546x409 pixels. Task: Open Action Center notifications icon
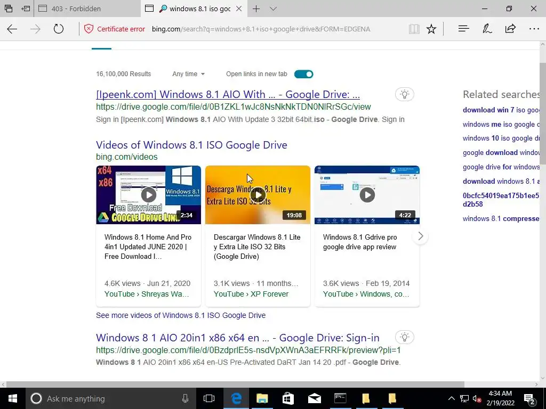click(529, 398)
